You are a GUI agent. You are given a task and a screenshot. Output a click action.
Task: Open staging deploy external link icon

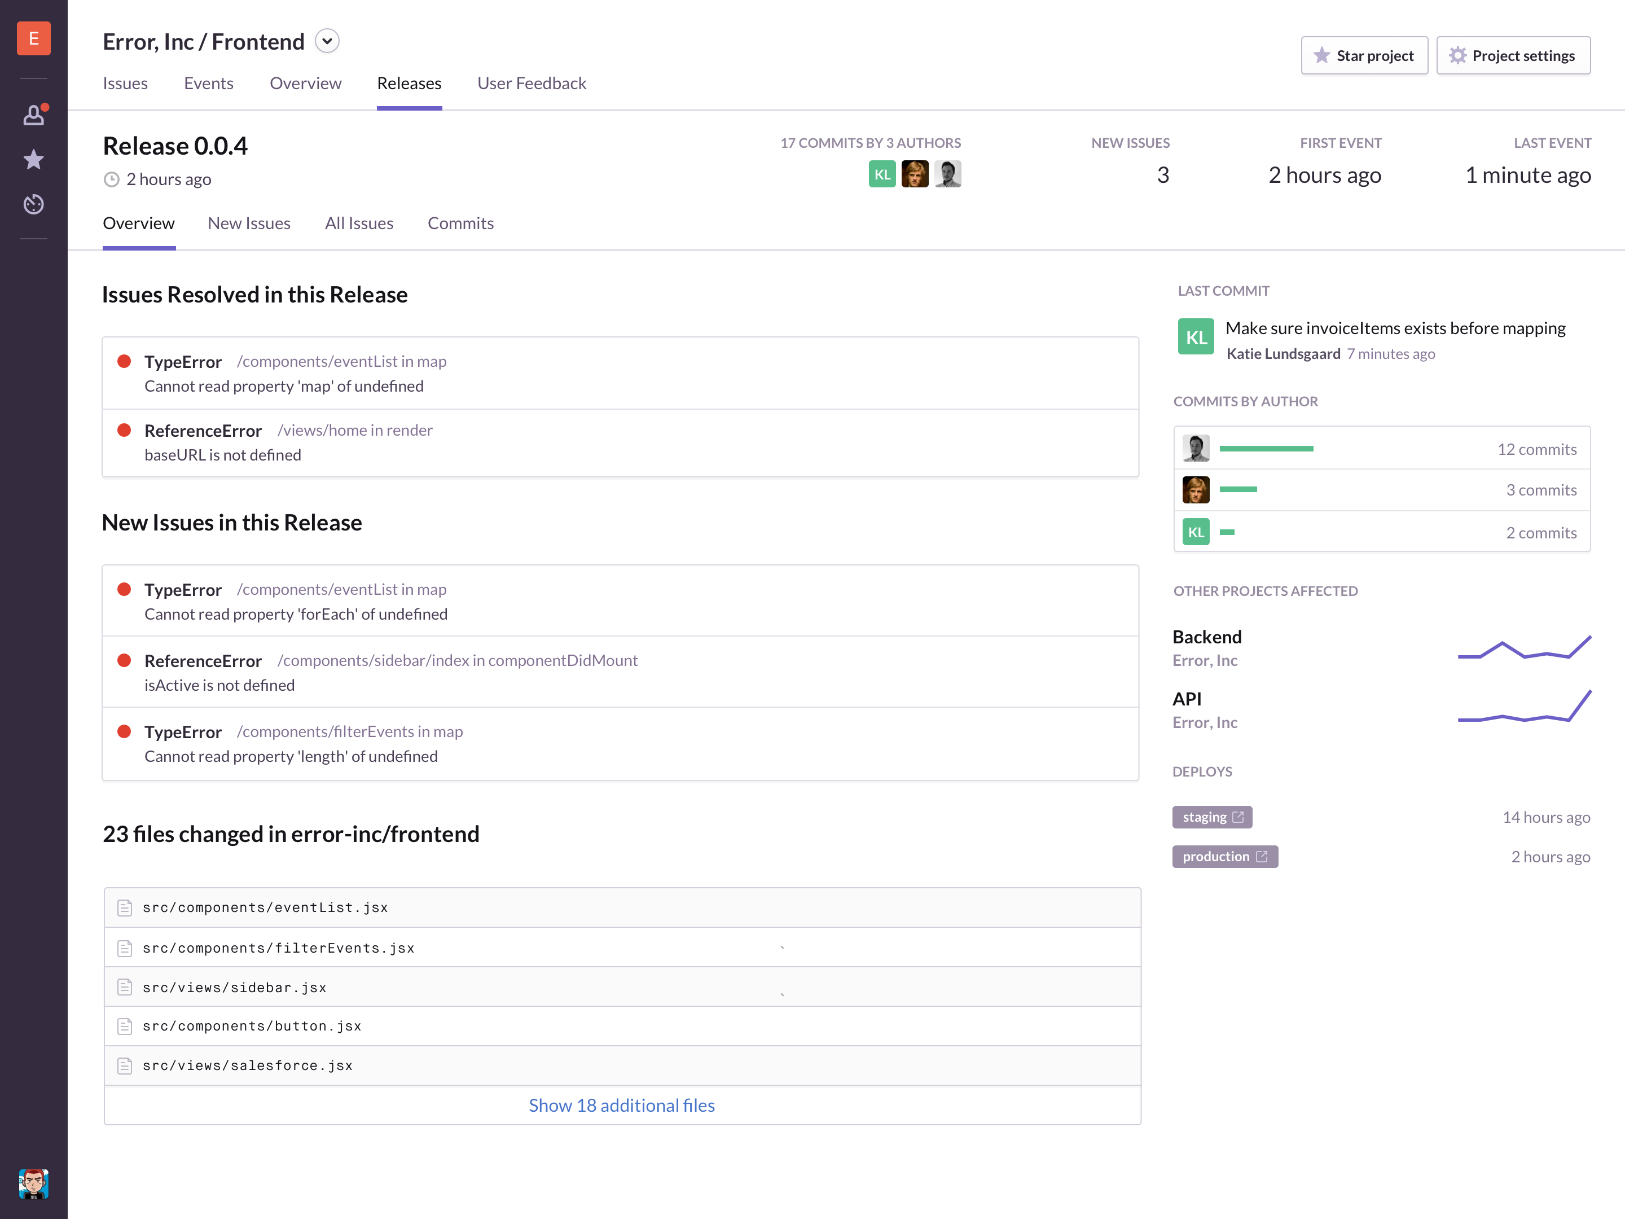pos(1238,817)
